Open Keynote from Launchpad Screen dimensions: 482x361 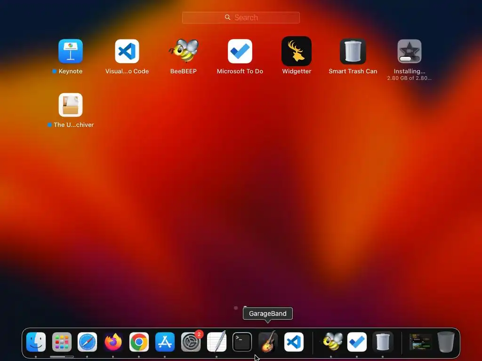click(x=71, y=51)
